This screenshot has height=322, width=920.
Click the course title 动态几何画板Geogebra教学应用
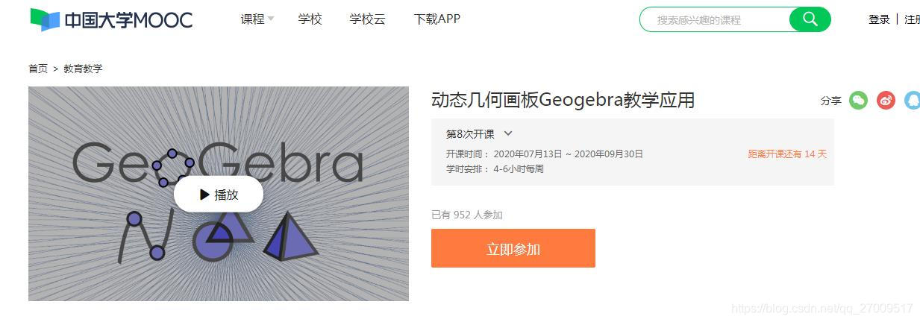point(563,100)
